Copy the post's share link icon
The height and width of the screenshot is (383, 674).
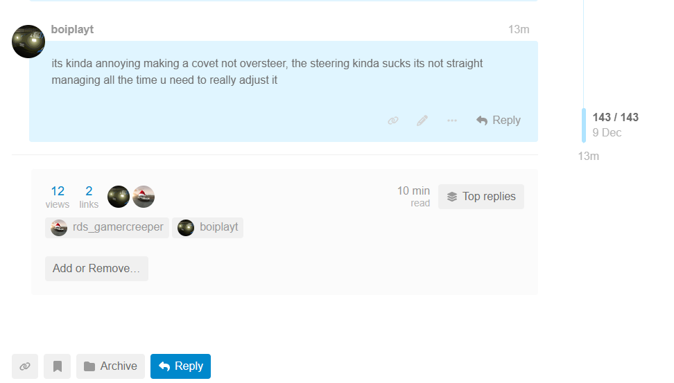pyautogui.click(x=393, y=121)
